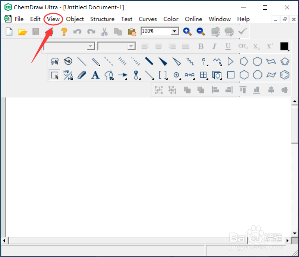Viewport: 299px width, 257px height.
Task: Select the Orbital tool
Action: coord(136,75)
